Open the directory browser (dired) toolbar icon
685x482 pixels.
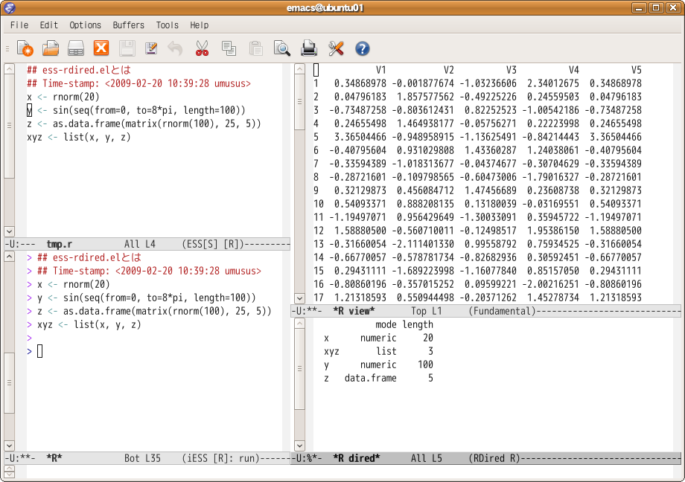click(x=76, y=48)
